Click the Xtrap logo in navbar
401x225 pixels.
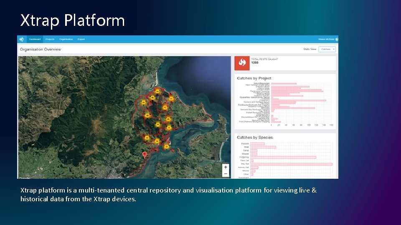tap(21, 39)
